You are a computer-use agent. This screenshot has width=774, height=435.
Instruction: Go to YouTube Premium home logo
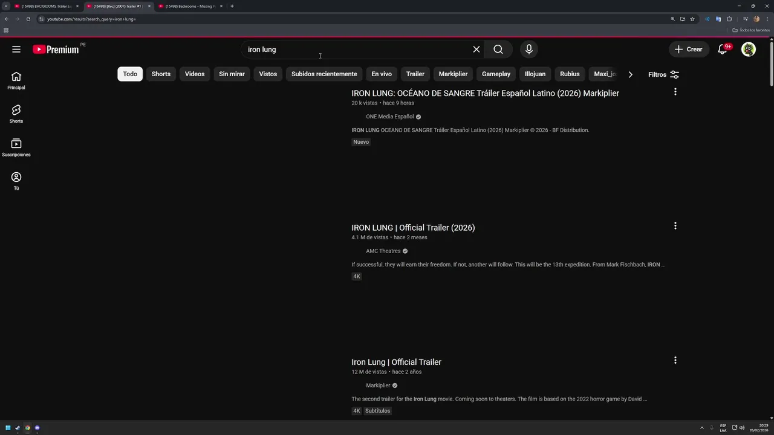[x=56, y=50]
